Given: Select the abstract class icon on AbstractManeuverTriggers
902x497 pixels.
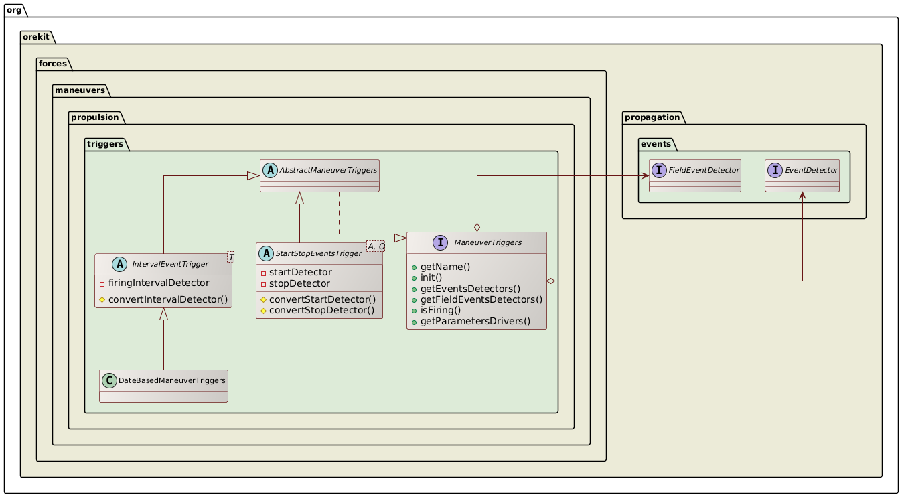Looking at the screenshot, I should 270,170.
